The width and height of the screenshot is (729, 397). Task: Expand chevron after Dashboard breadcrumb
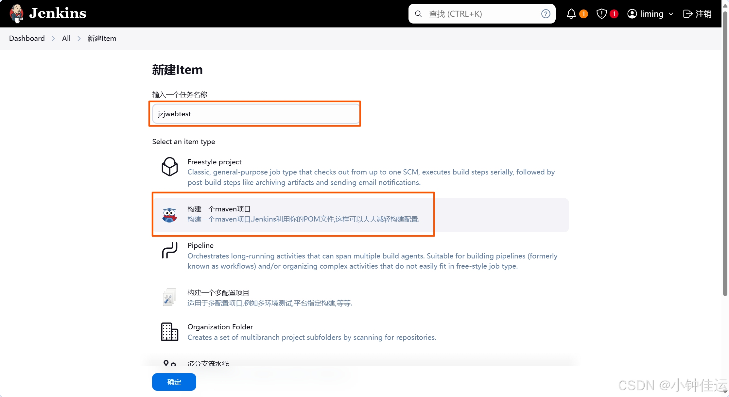coord(53,39)
